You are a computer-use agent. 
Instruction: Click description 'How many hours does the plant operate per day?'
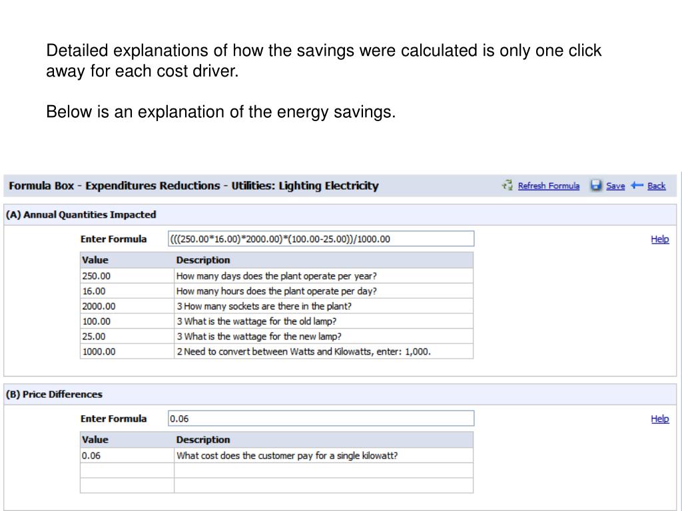pyautogui.click(x=276, y=291)
